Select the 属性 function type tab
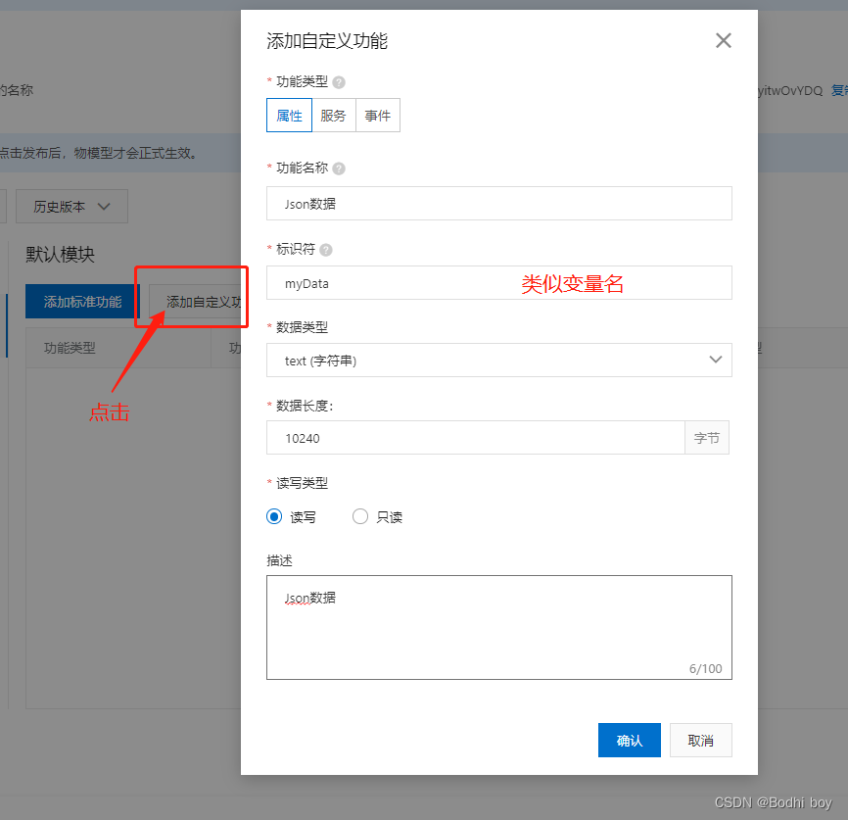This screenshot has height=820, width=848. tap(289, 116)
